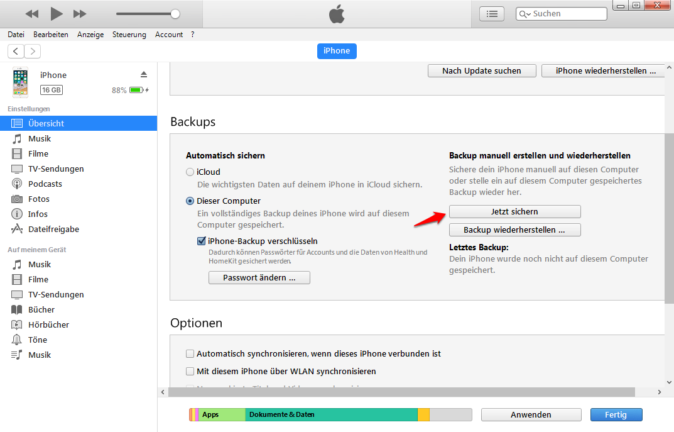The image size is (674, 432).
Task: Select the Dieser Computer radio button
Action: 190,201
